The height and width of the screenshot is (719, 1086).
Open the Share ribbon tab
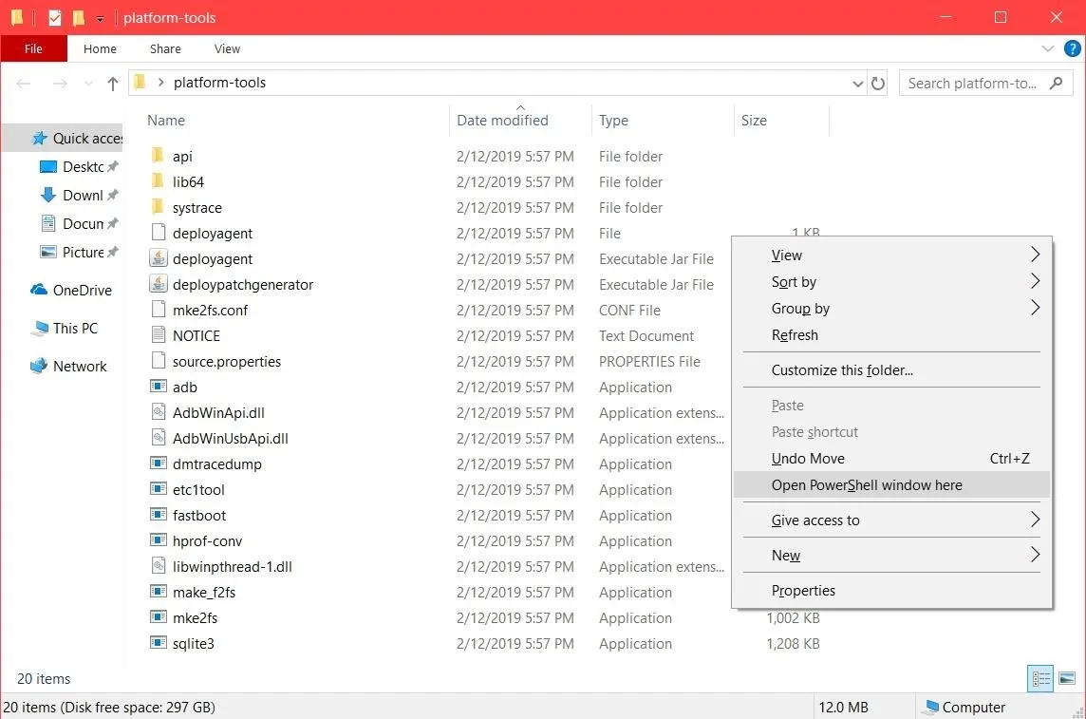(165, 48)
